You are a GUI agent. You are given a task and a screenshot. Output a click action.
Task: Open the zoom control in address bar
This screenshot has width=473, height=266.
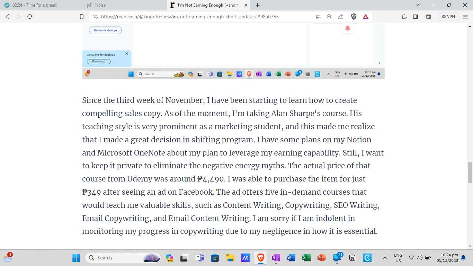[x=329, y=17]
